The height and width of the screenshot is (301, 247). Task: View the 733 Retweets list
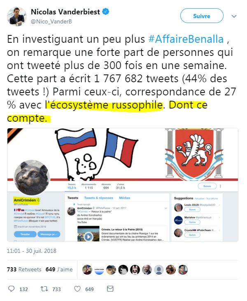[24, 269]
